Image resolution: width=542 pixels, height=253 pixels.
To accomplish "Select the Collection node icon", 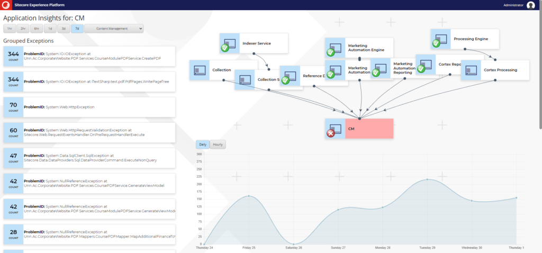I will [200, 70].
